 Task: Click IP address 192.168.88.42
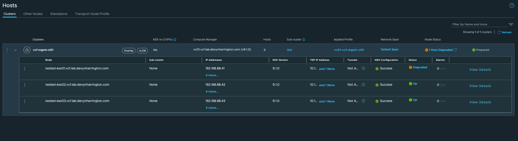coord(215,85)
